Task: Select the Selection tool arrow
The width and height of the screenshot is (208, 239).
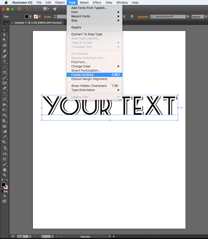Action: tap(5, 29)
